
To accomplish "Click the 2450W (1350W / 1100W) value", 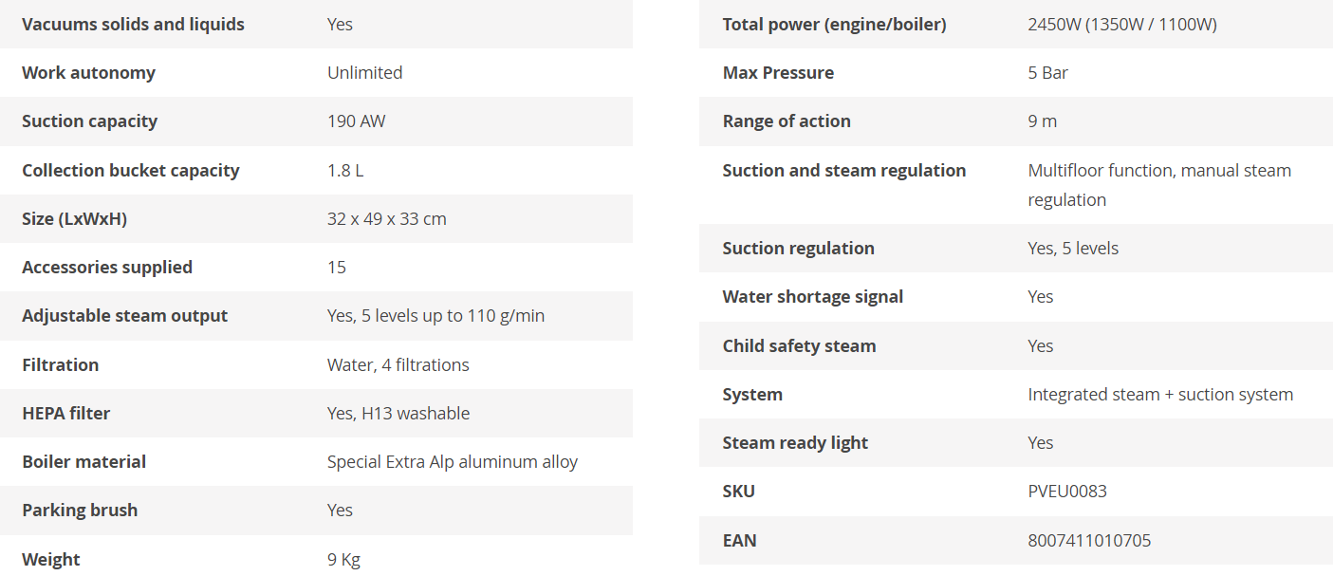I will 1121,25.
